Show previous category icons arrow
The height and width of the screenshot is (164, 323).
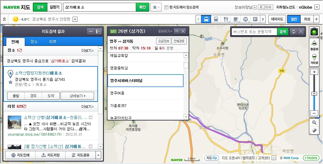coord(199,19)
